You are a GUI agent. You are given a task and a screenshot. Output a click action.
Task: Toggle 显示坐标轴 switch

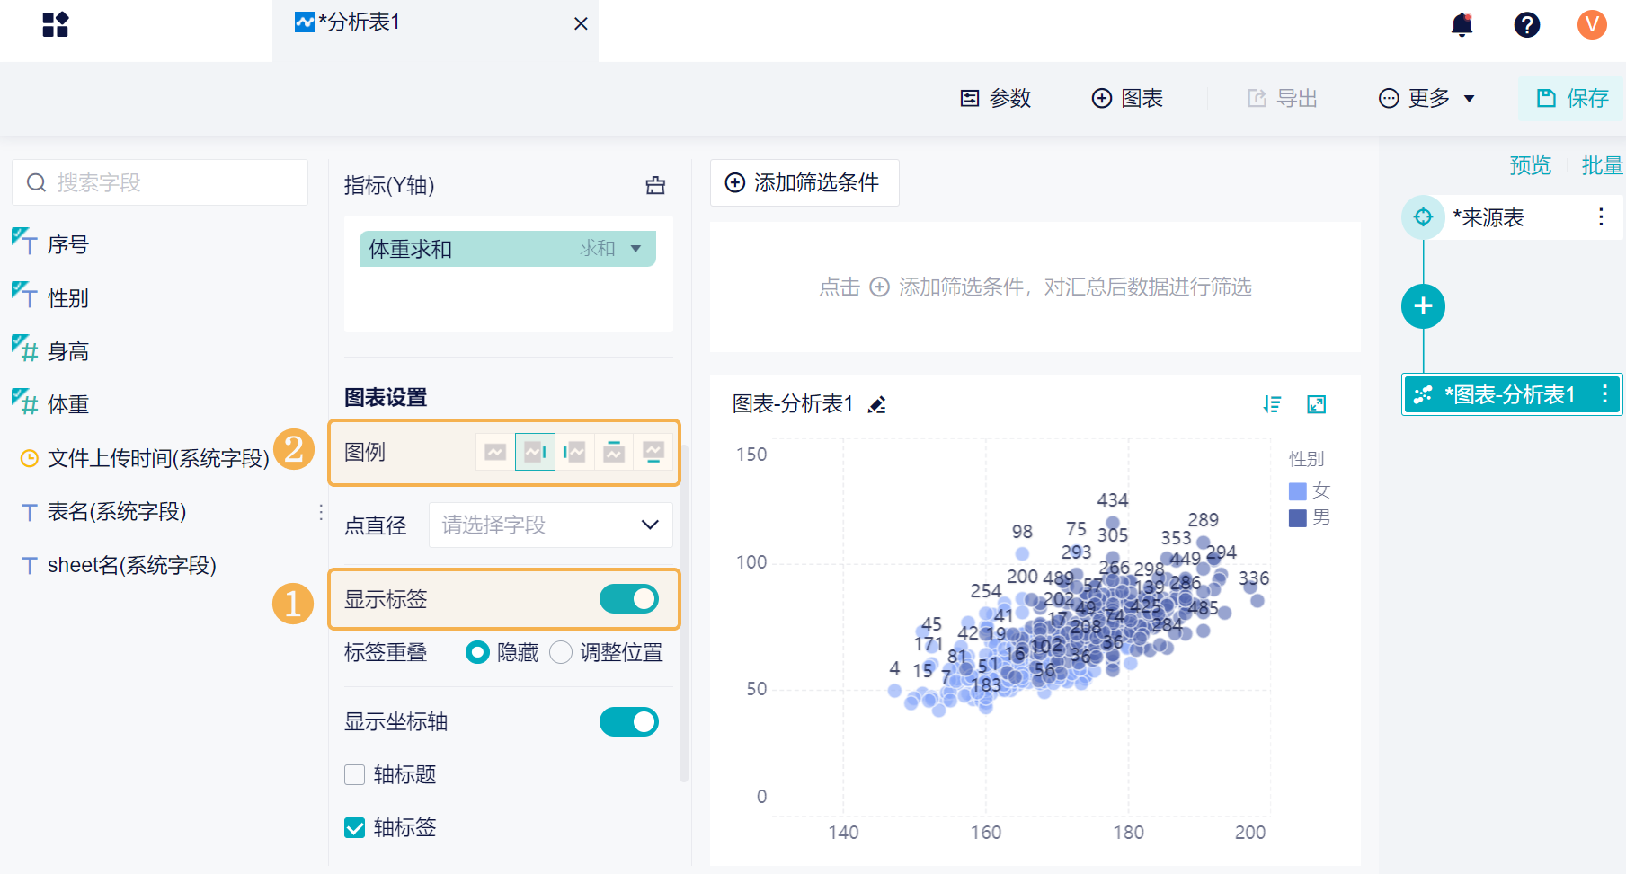[629, 721]
